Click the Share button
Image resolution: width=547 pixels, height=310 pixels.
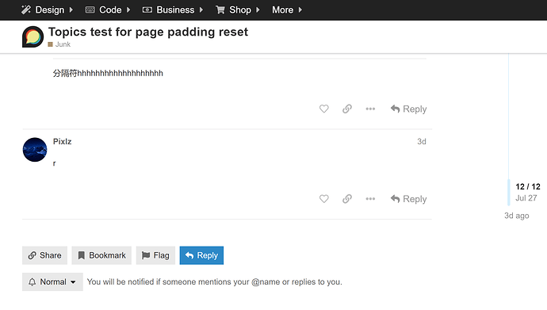(44, 255)
